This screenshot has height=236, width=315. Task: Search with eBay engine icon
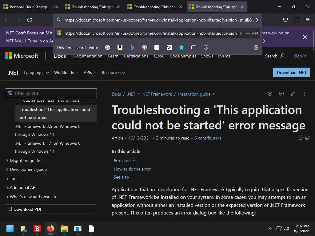coord(157,47)
